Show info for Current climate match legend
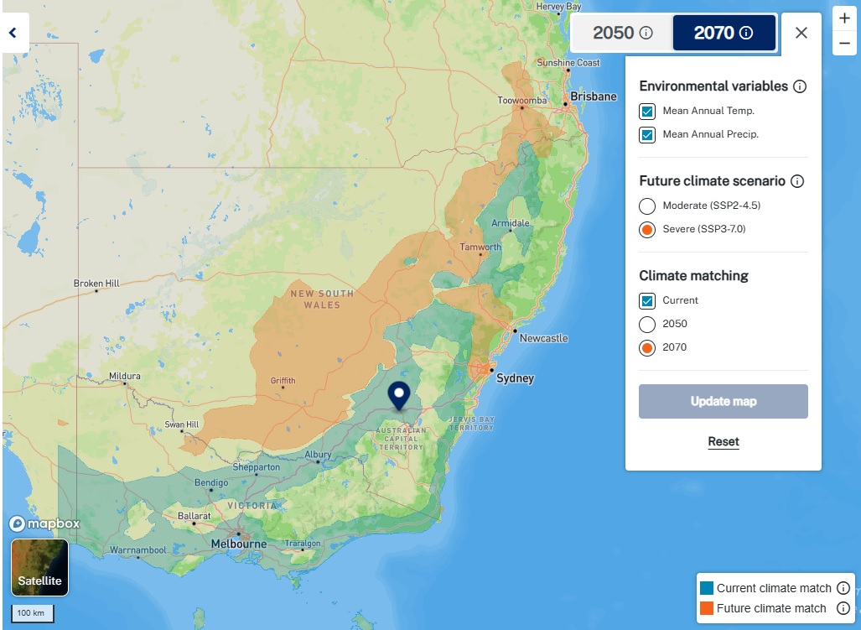Viewport: 861px width, 630px height. click(843, 588)
